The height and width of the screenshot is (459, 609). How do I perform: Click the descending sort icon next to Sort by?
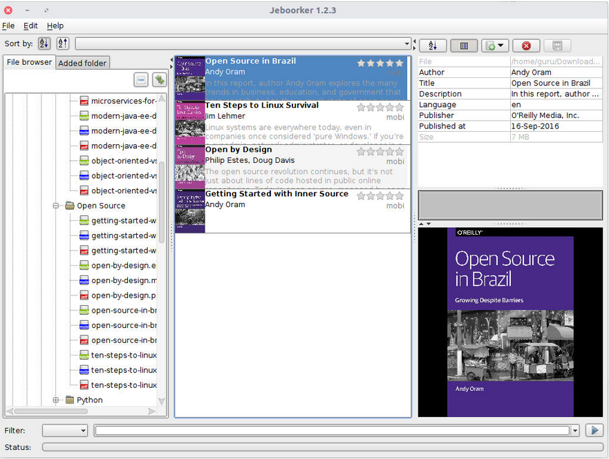62,43
